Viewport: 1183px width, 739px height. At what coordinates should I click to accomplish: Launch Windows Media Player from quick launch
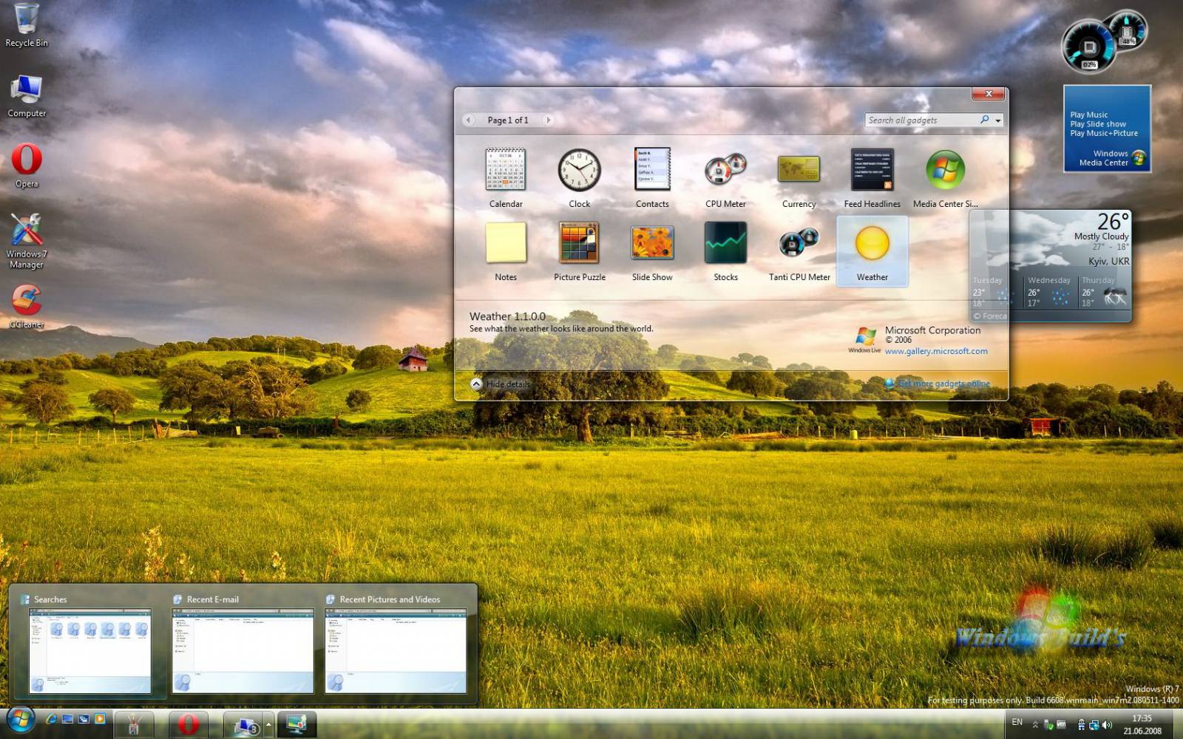click(x=100, y=719)
